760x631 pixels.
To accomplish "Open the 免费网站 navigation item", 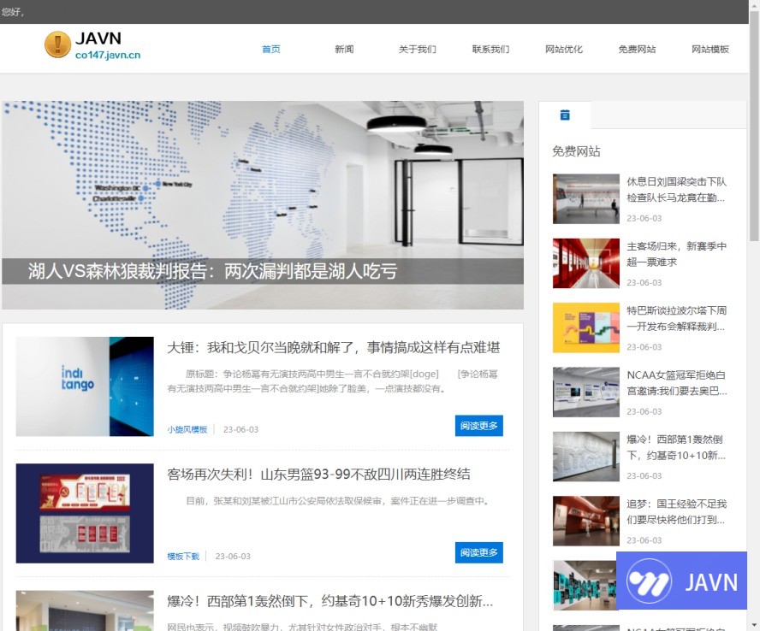I will tap(637, 49).
